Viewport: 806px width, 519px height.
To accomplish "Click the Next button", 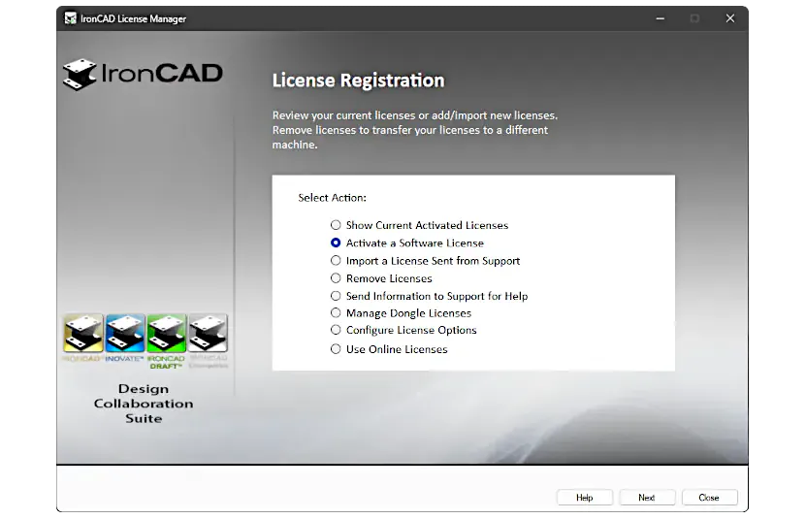I will click(x=647, y=498).
